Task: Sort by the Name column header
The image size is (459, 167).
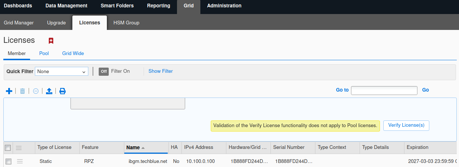Action: (x=133, y=147)
